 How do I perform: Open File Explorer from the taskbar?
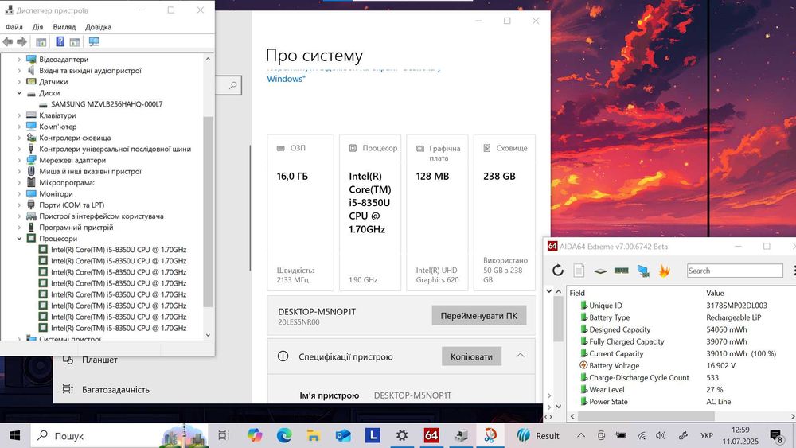314,435
